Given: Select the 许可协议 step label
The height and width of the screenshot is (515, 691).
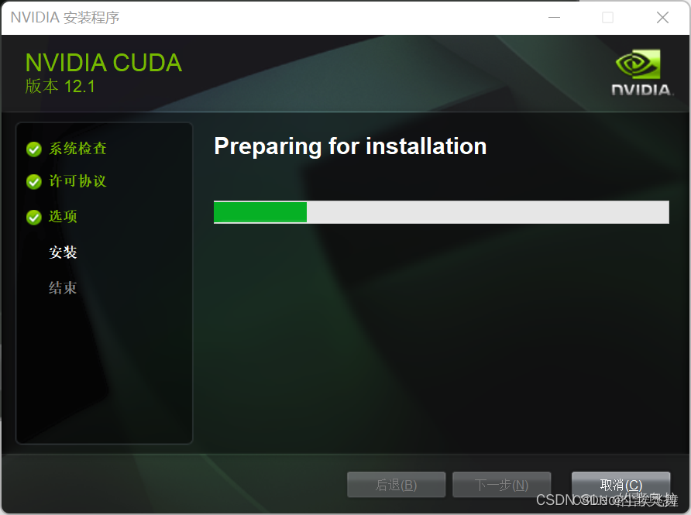Looking at the screenshot, I should [x=77, y=181].
